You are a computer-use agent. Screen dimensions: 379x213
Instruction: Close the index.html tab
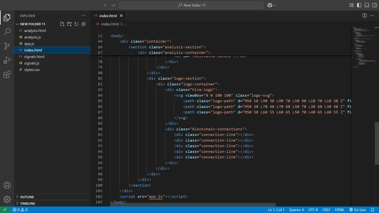click(121, 16)
